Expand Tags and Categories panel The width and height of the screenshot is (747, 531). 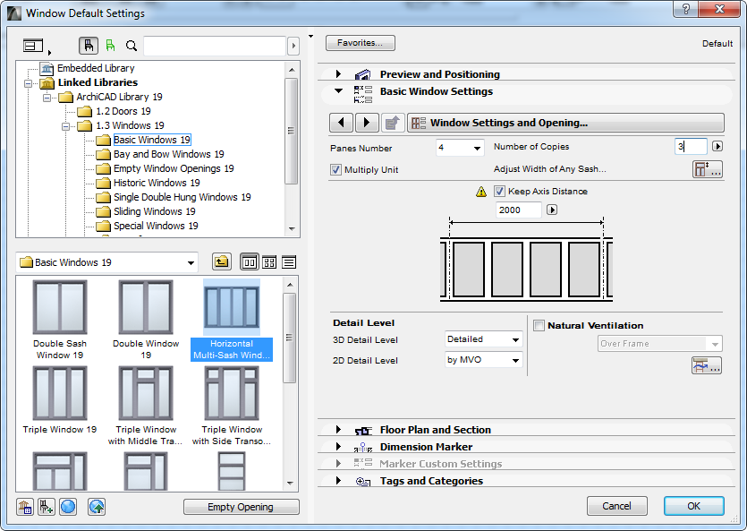click(338, 481)
